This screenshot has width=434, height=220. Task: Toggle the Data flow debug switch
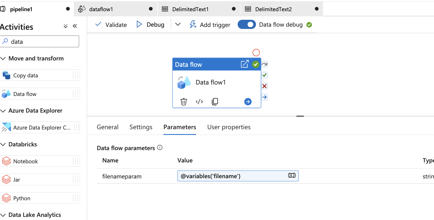click(247, 25)
